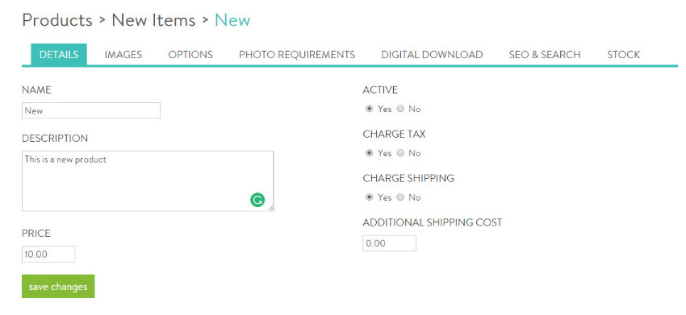
Task: Click the save changes button
Action: coord(58,286)
